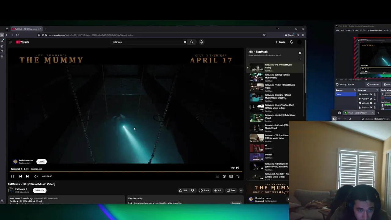Viewport: 391px width, 220px height.
Task: Bookmark this page with the star icon
Action: point(264,35)
